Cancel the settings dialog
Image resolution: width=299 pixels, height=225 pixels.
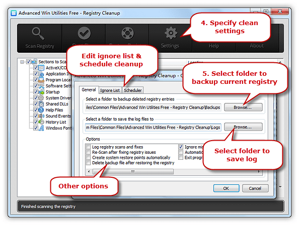pyautogui.click(x=255, y=188)
